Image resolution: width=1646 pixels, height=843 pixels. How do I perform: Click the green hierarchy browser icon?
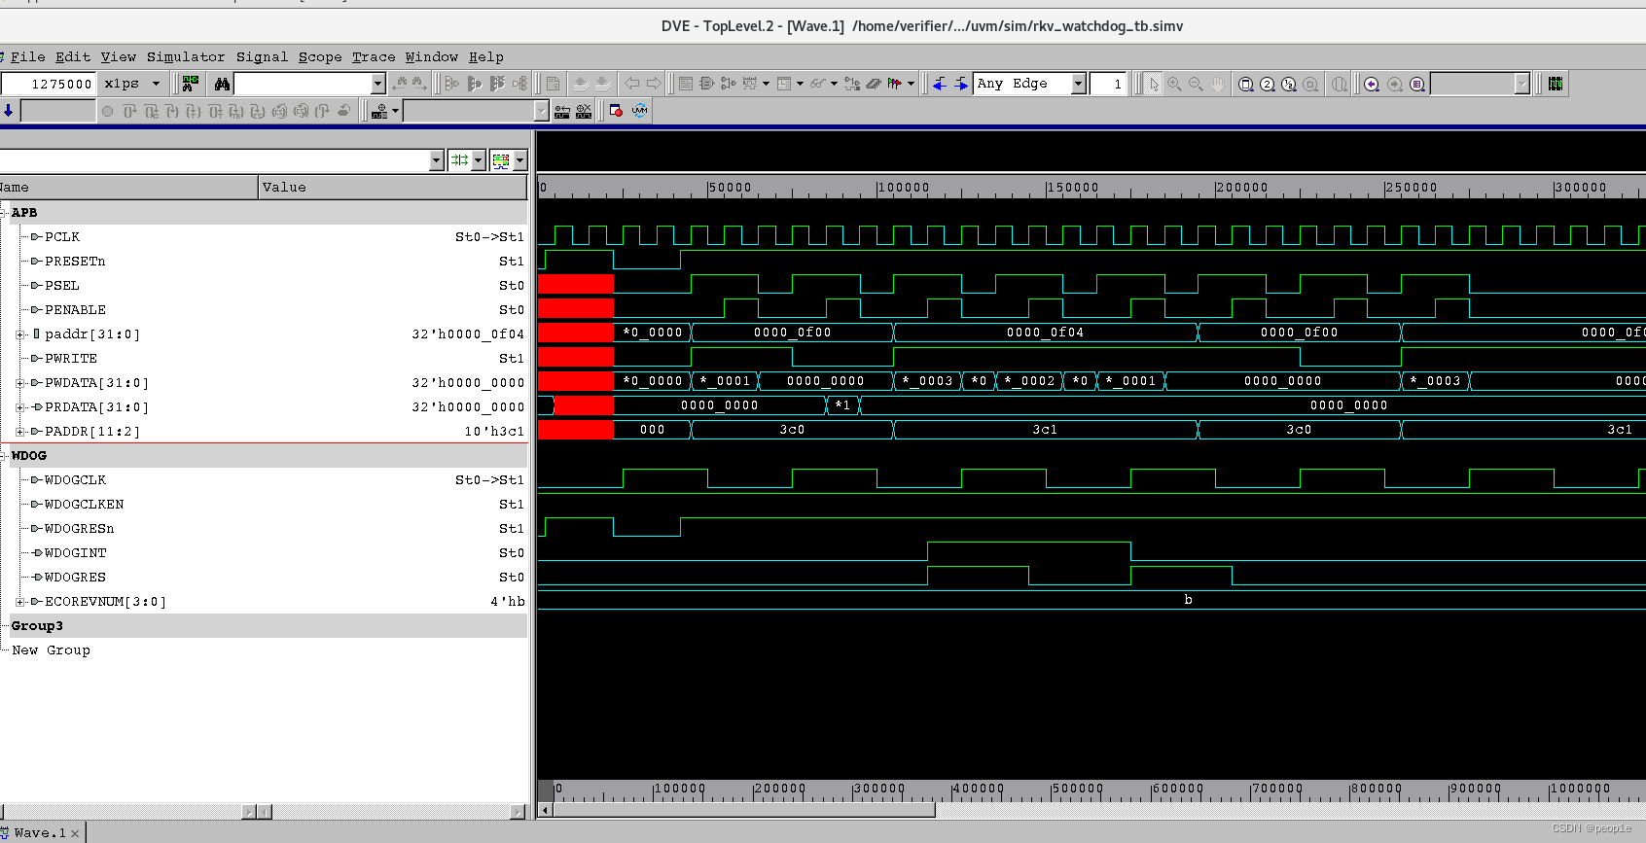coord(190,85)
